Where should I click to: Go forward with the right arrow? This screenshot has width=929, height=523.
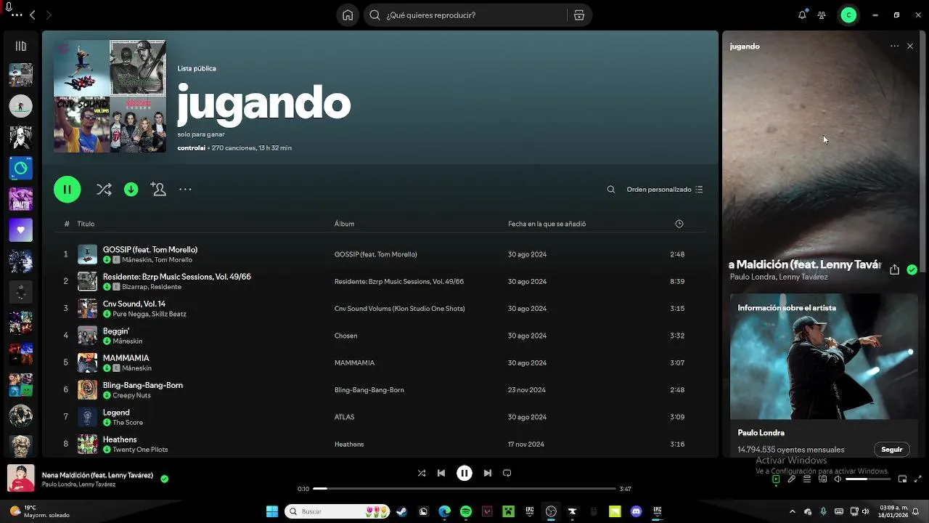49,15
